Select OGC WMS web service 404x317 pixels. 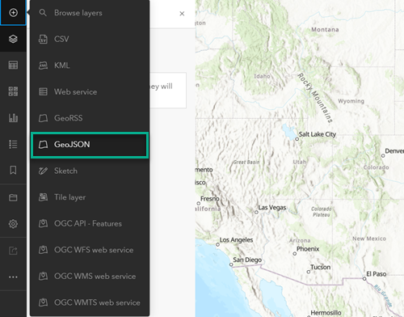90,277
